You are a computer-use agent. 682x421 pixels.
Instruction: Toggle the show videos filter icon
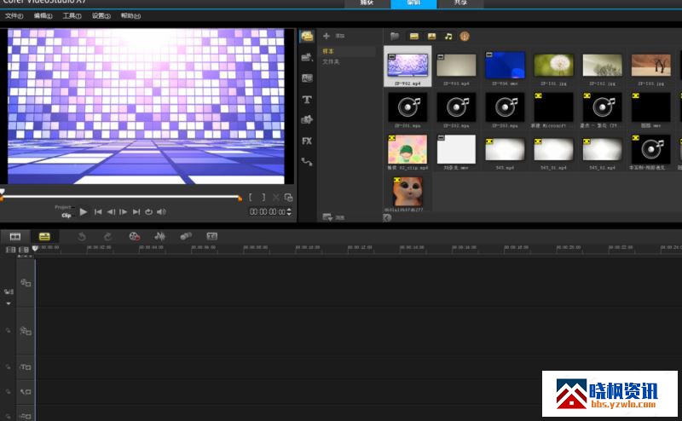coord(413,36)
